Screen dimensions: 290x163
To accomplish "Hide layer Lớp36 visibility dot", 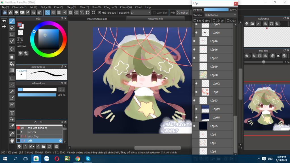I will pyautogui.click(x=194, y=50).
